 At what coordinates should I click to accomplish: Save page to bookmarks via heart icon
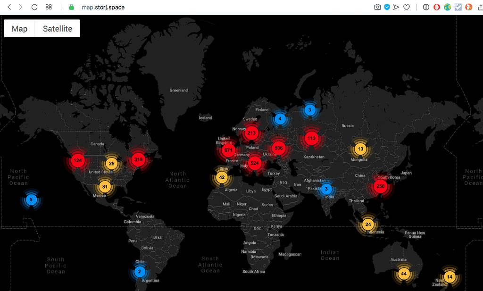pos(406,7)
